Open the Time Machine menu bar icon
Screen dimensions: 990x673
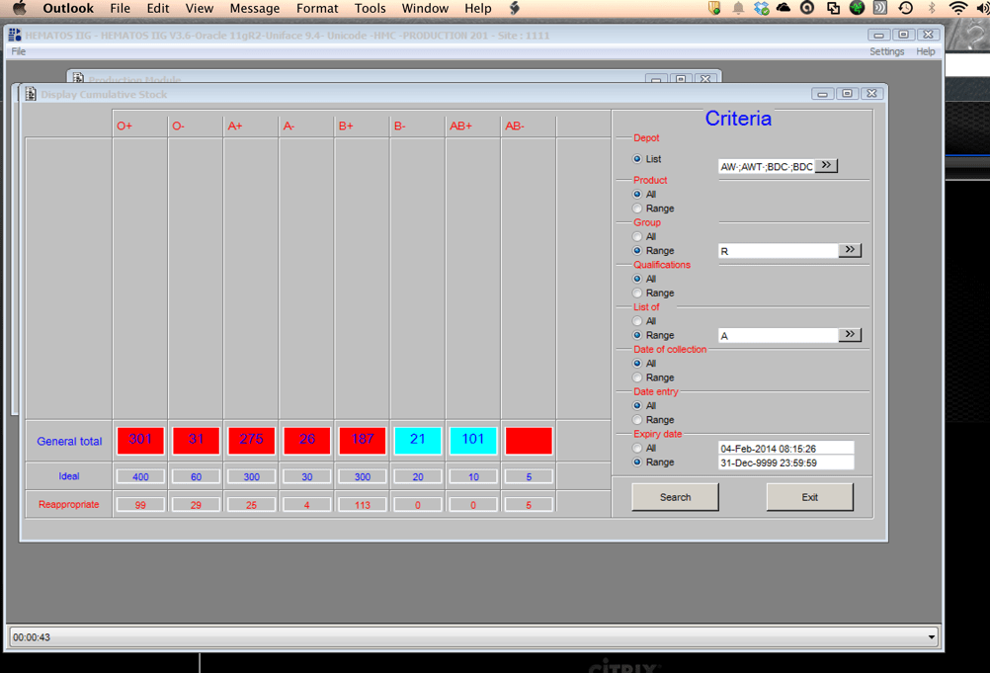(x=906, y=8)
